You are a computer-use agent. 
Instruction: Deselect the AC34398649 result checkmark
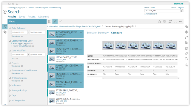[x=81, y=32]
